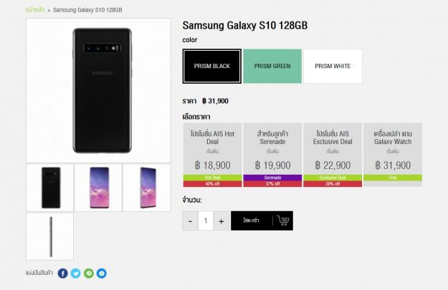Share product via Facebook icon
This screenshot has height=290, width=448.
point(63,273)
